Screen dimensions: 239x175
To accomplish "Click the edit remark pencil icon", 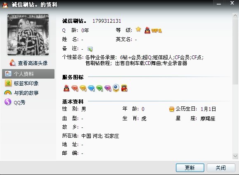I will (x=90, y=49).
